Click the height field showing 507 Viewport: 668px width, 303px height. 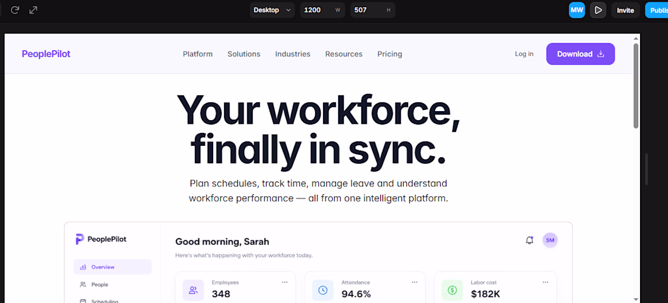[x=372, y=10]
